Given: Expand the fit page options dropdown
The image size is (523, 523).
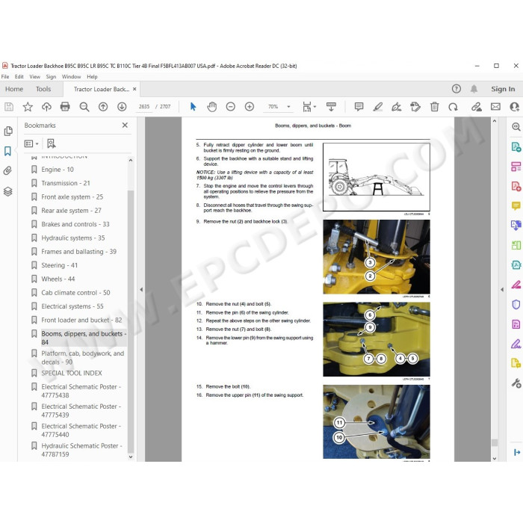Looking at the screenshot, I should pos(315,107).
